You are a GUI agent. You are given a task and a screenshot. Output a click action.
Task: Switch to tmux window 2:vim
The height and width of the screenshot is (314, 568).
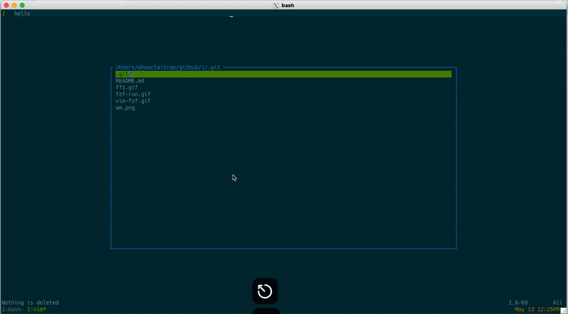tap(36, 310)
